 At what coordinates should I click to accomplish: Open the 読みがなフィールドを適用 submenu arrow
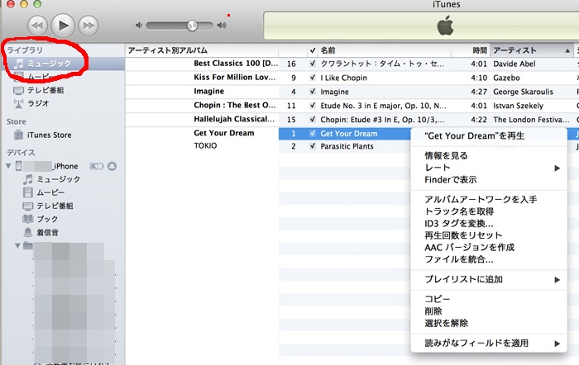[x=557, y=344]
